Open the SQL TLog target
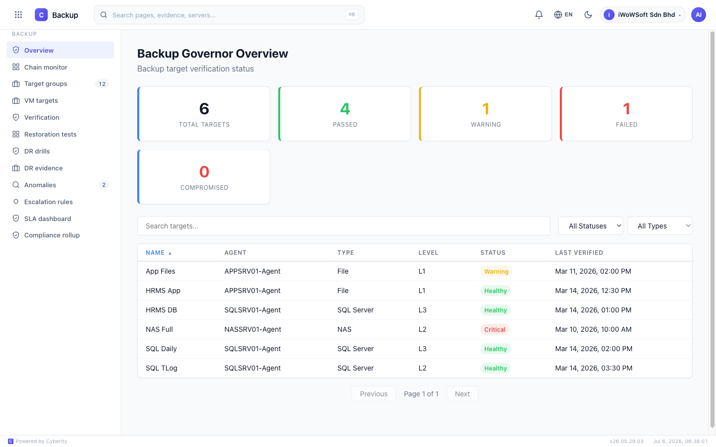Viewport: 716px width, 447px height. (x=415, y=368)
